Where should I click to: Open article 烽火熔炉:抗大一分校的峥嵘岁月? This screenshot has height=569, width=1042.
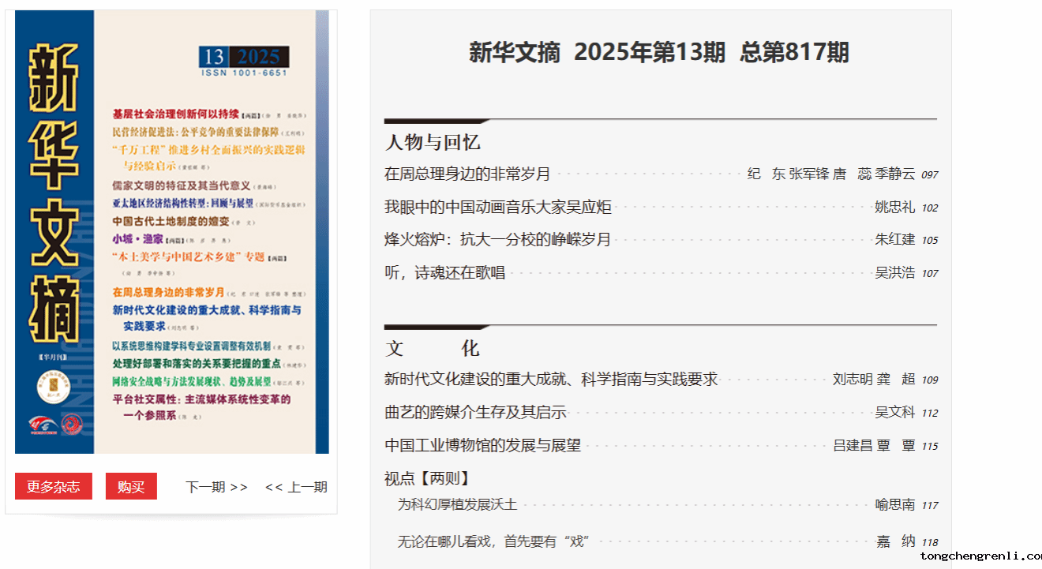497,240
